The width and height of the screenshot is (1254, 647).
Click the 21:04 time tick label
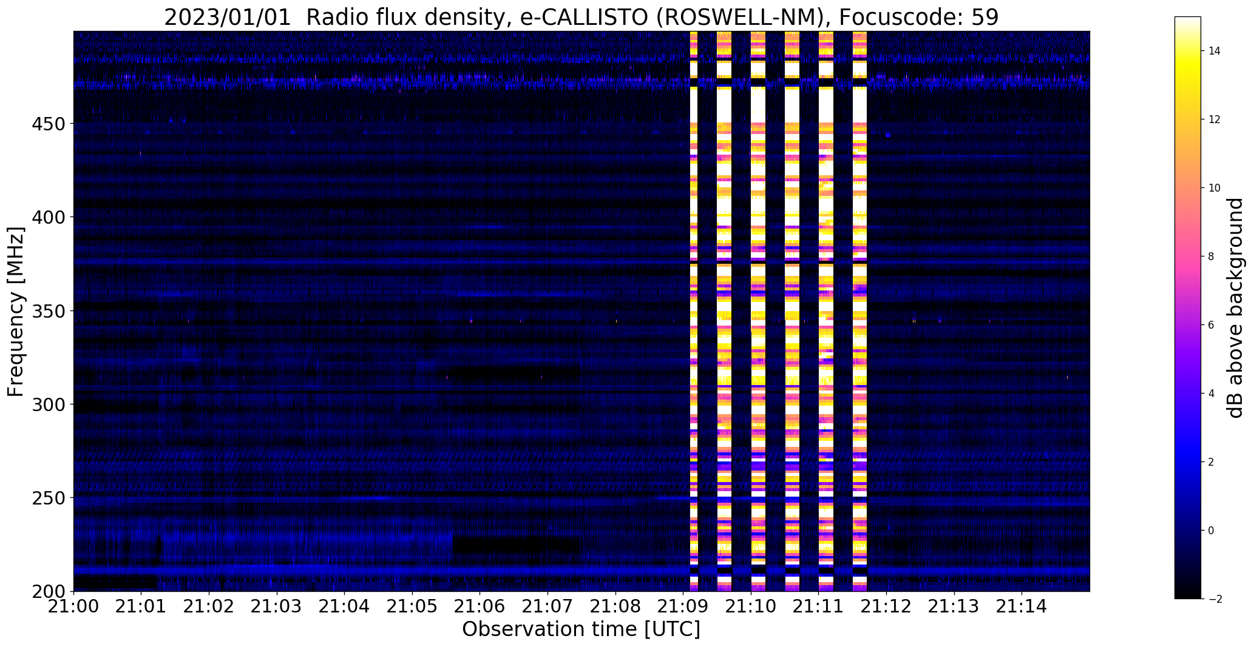click(345, 606)
